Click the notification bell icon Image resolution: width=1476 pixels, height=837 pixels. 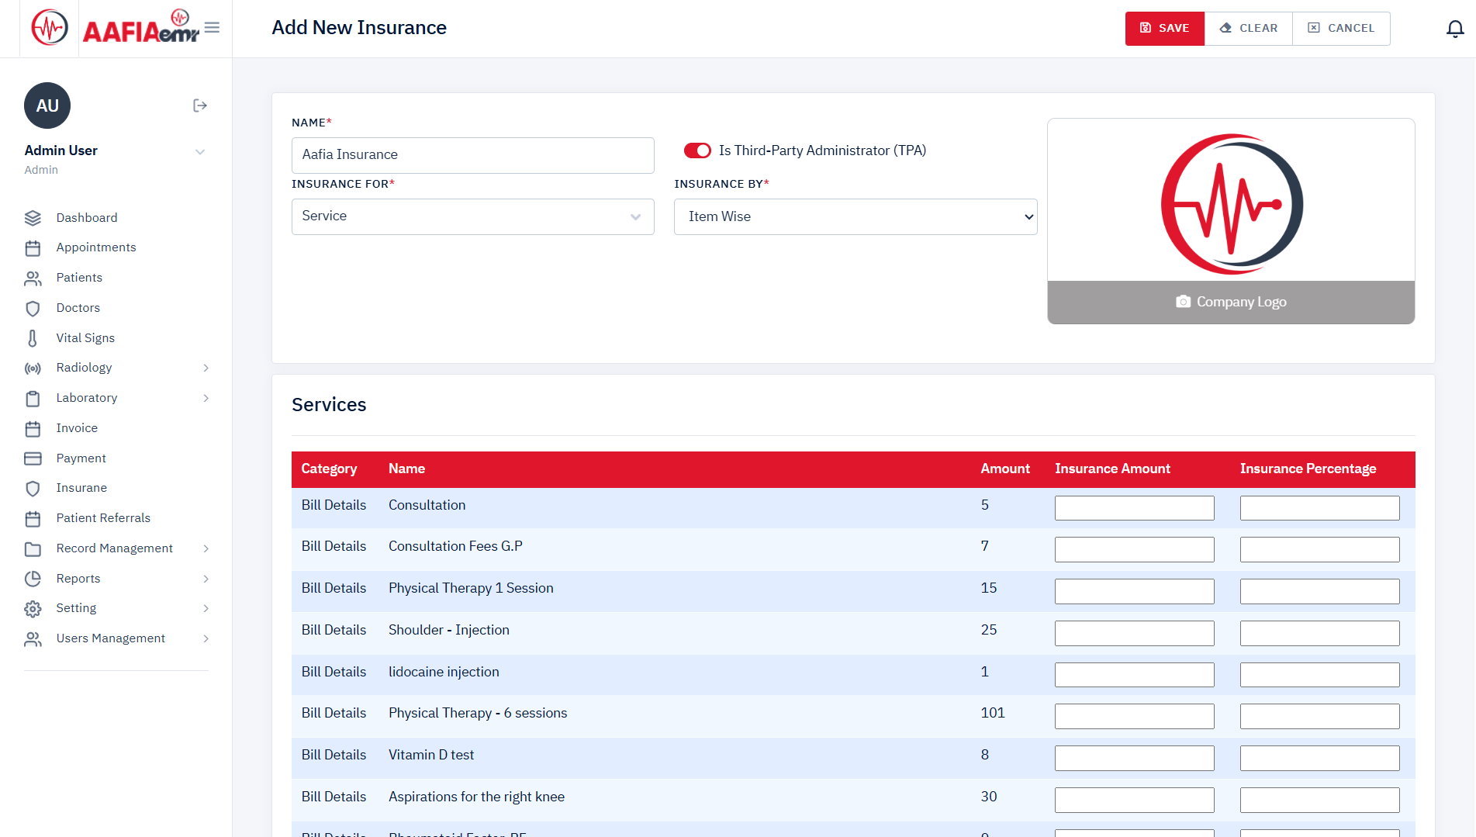point(1455,29)
